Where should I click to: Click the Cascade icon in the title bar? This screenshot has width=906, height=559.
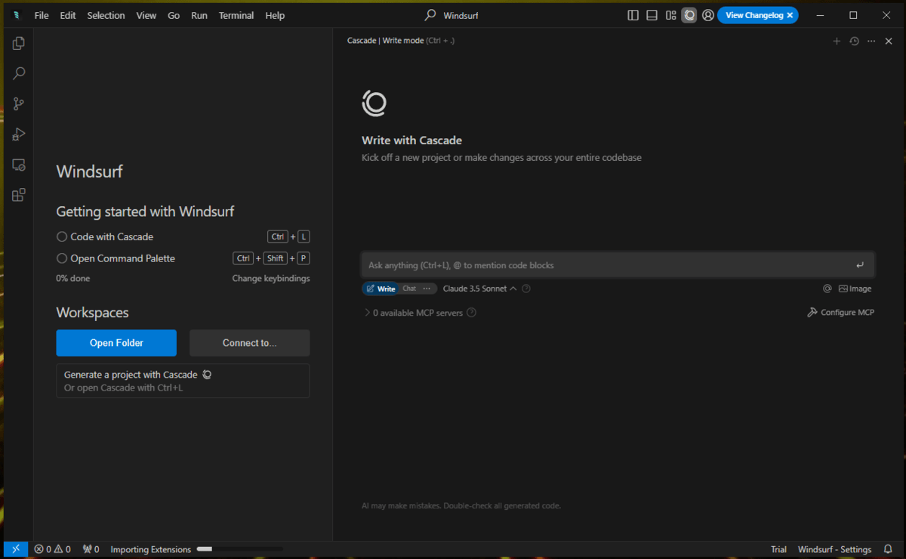[x=689, y=15]
